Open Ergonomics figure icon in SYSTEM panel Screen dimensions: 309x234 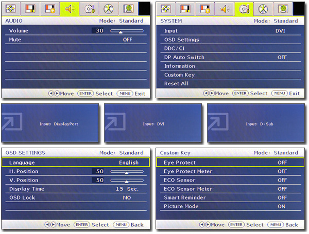pyautogui.click(x=264, y=9)
